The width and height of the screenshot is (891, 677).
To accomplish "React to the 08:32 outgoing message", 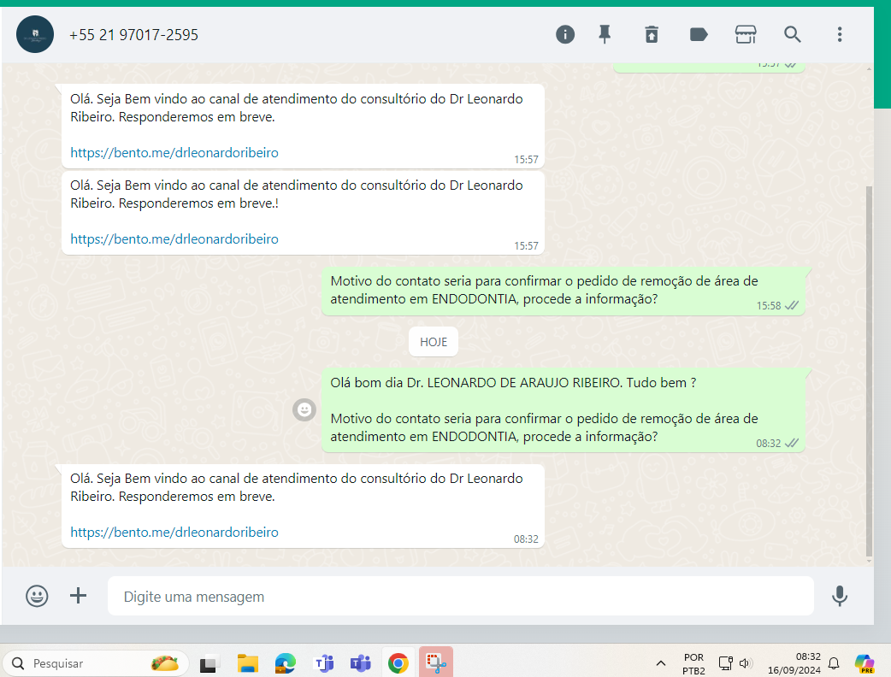I will pyautogui.click(x=304, y=409).
